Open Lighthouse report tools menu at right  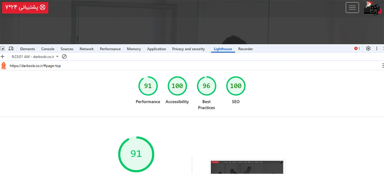click(382, 66)
